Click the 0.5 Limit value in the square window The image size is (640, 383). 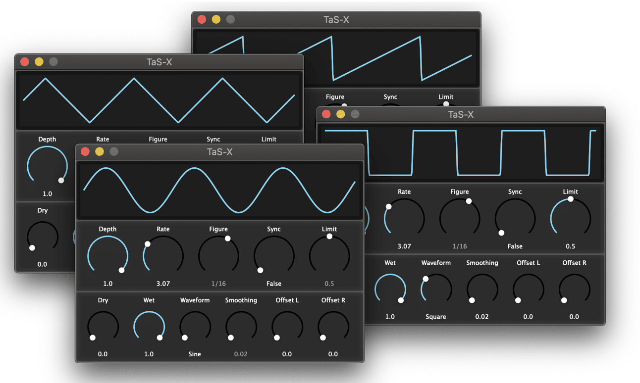coord(571,246)
